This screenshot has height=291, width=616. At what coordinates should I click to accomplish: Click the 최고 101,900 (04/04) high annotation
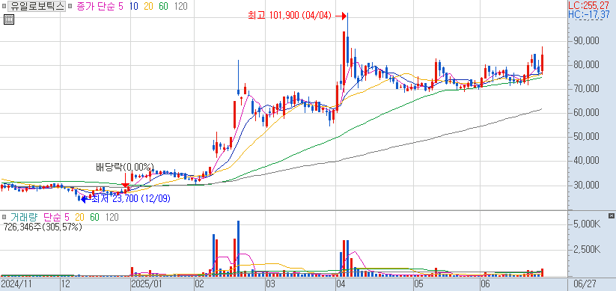click(x=290, y=16)
